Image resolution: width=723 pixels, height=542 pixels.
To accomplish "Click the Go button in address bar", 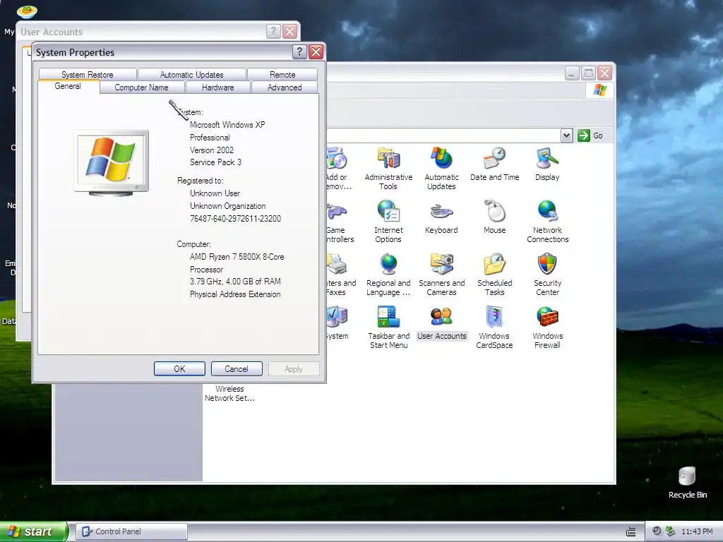I will [591, 135].
